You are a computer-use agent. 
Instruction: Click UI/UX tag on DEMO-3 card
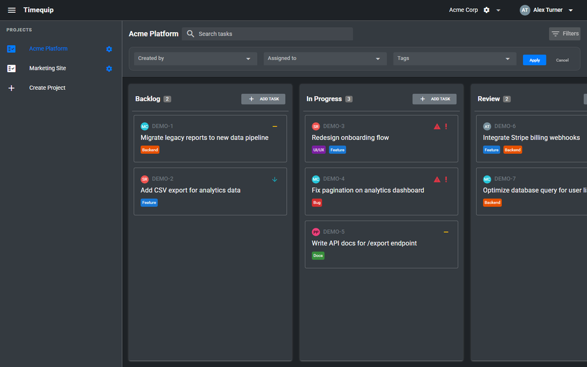tap(319, 150)
